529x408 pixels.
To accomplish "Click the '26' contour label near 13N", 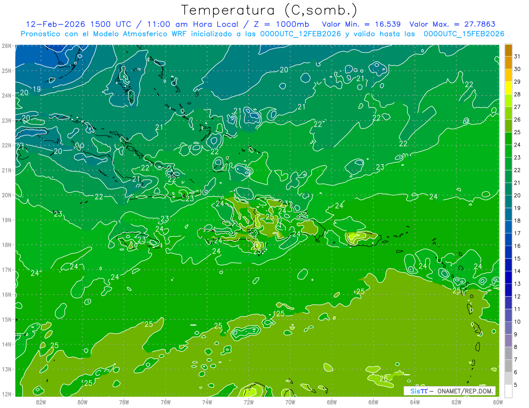I will pyautogui.click(x=384, y=378).
